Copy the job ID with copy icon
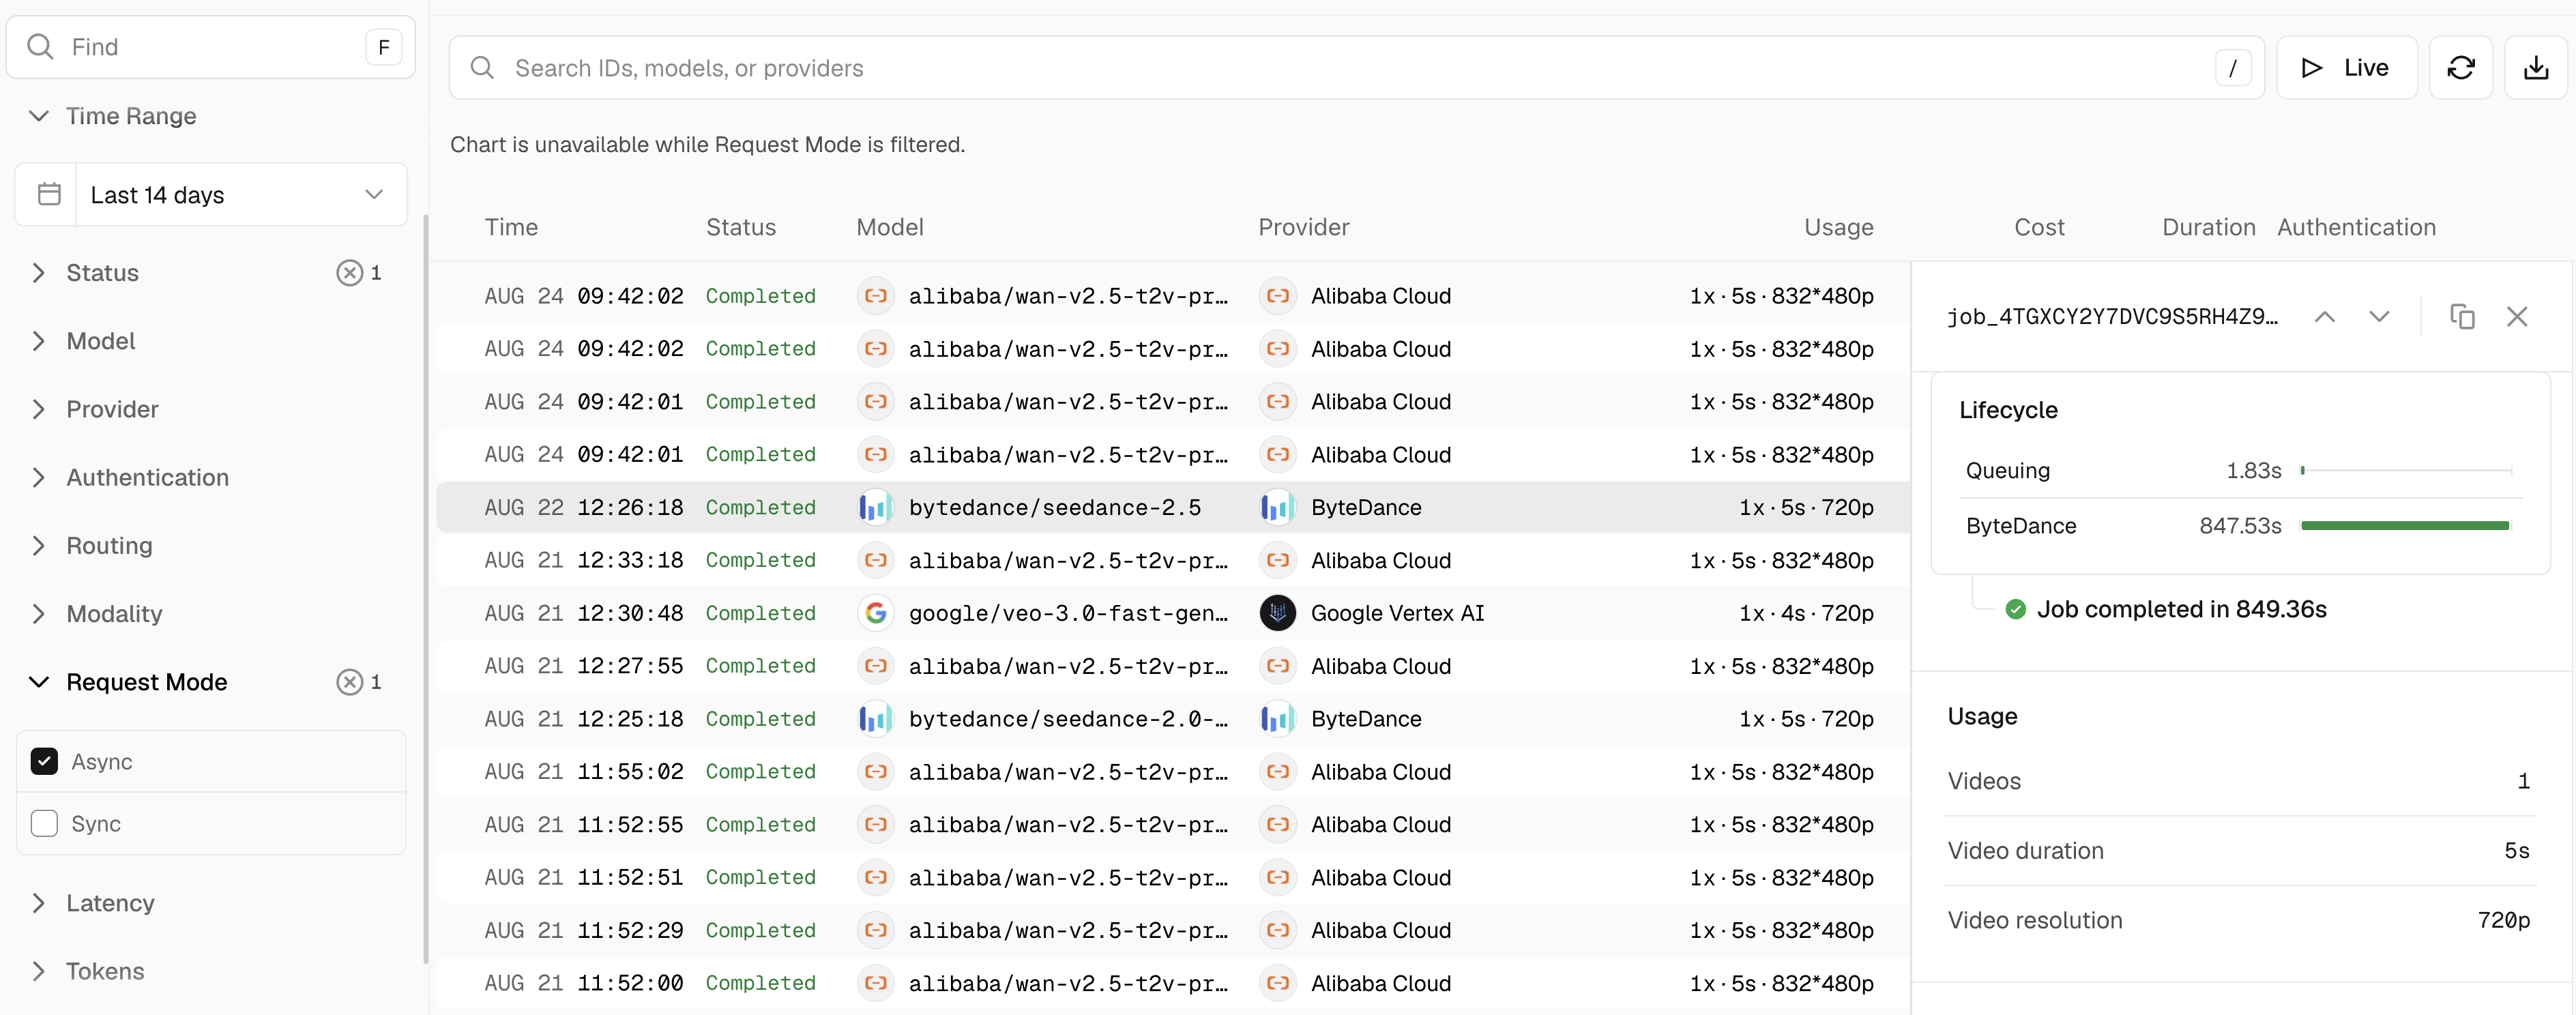 pyautogui.click(x=2462, y=317)
